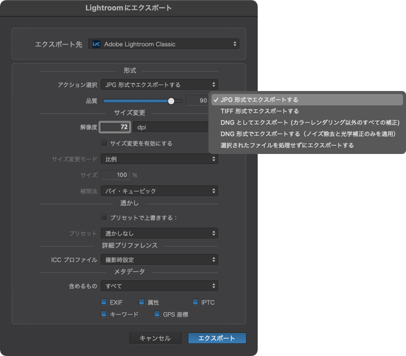The height and width of the screenshot is (356, 406).
Task: Click the blue エクスポート button
Action: (217, 338)
